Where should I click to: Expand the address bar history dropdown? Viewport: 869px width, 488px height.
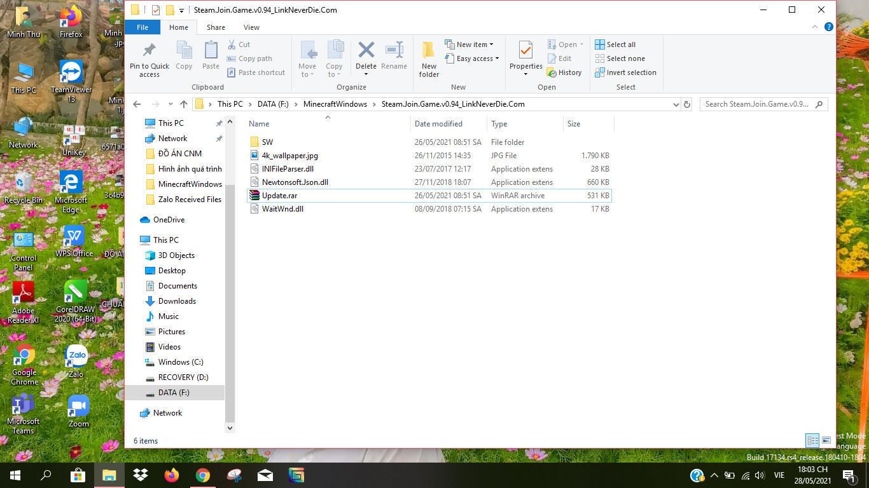point(675,104)
